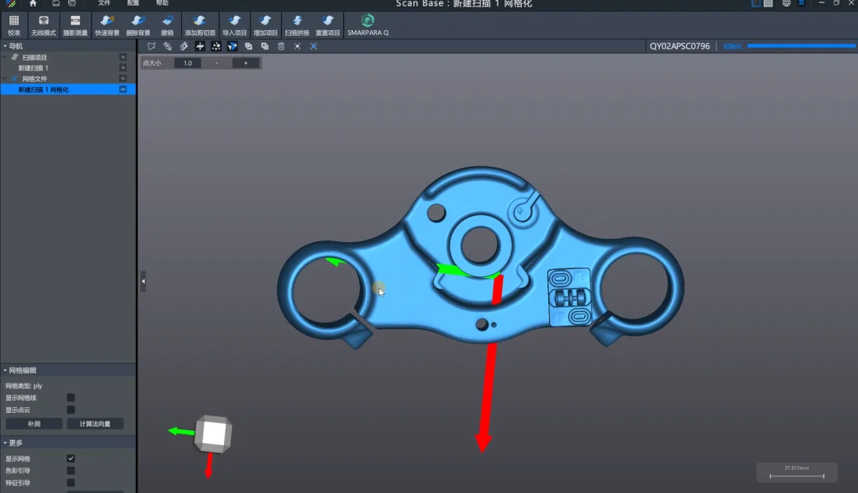Click the white view orientation cube
This screenshot has height=493, width=858.
pyautogui.click(x=214, y=434)
